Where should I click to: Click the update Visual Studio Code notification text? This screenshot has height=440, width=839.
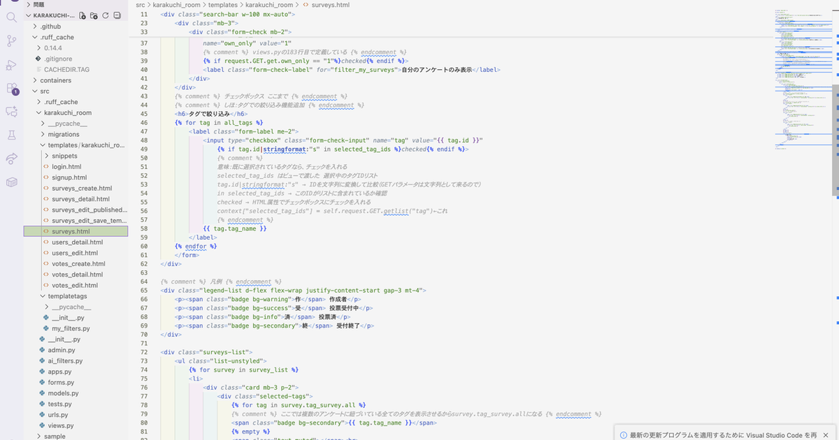tap(723, 435)
